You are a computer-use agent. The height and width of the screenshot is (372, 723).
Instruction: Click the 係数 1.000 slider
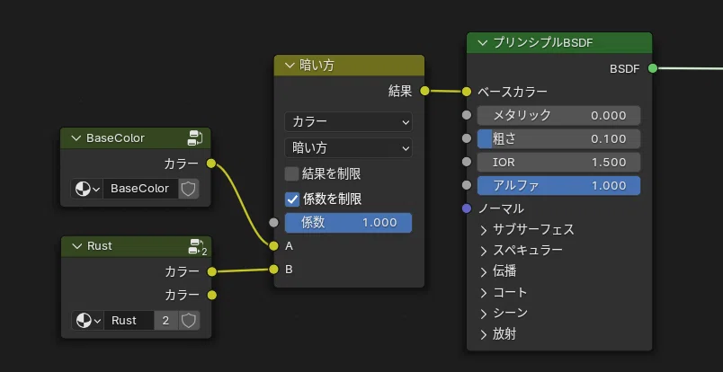349,223
